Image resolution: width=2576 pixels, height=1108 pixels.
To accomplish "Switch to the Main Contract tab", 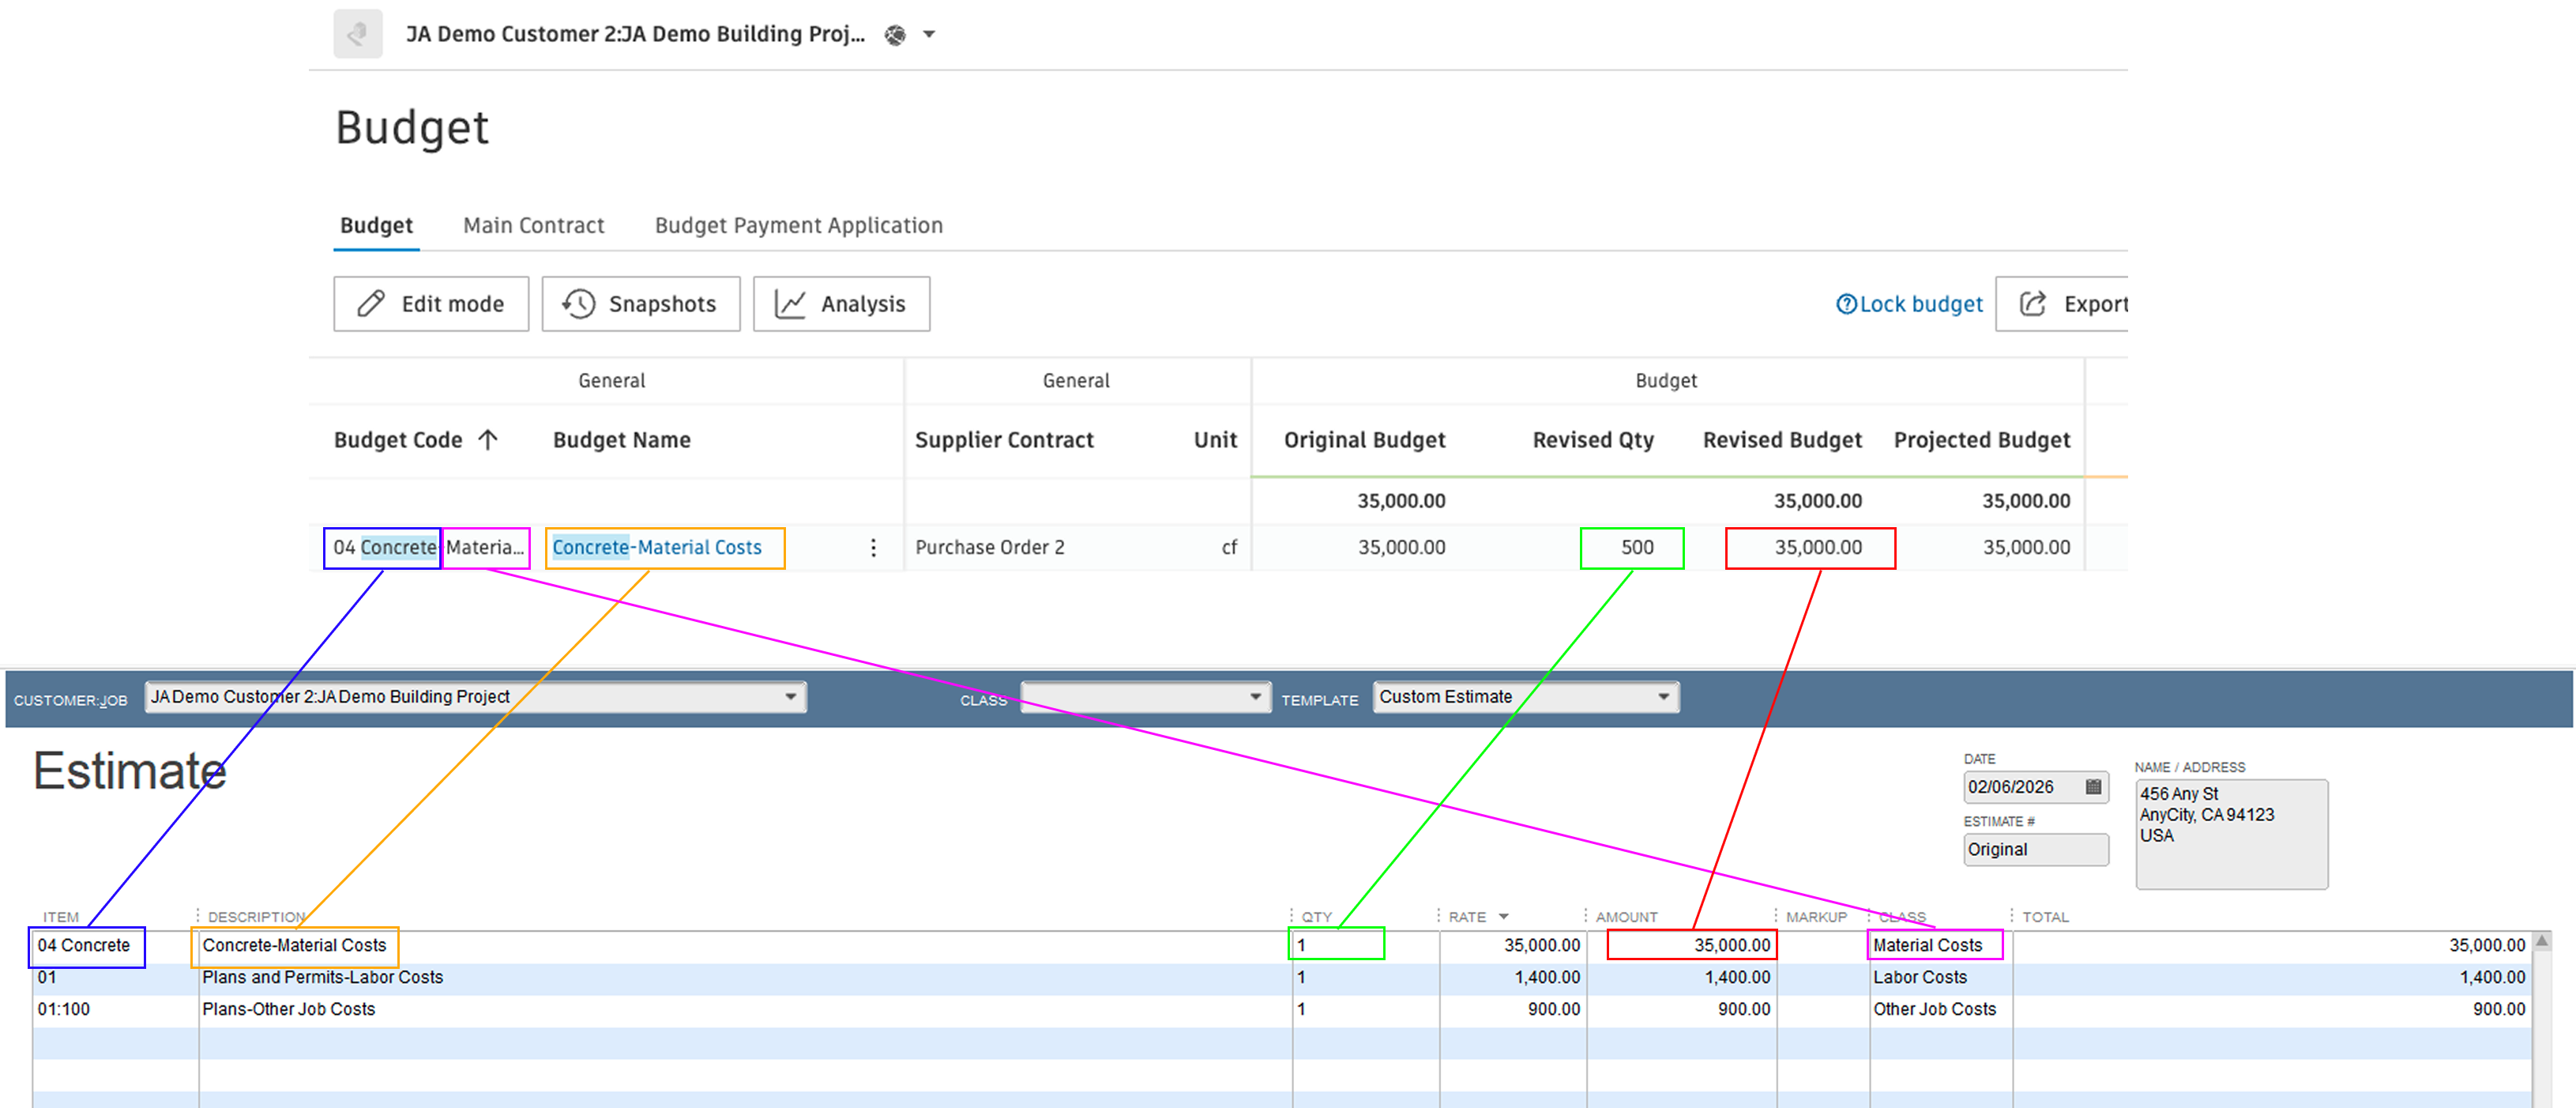I will coord(533,224).
